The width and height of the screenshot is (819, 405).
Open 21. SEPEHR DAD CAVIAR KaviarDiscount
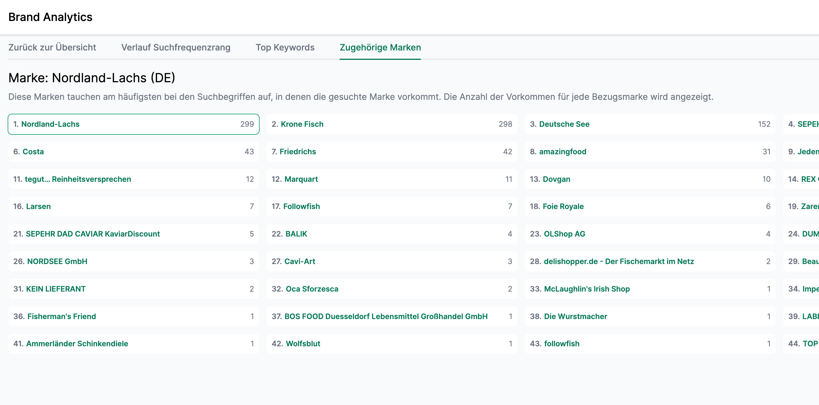133,234
